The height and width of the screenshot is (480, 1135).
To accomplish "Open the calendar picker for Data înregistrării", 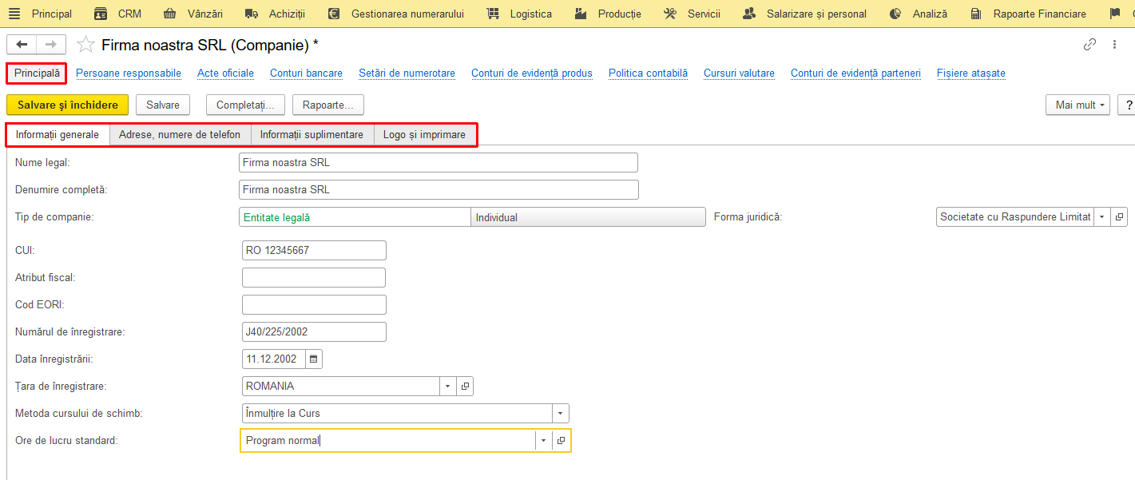I will [313, 359].
